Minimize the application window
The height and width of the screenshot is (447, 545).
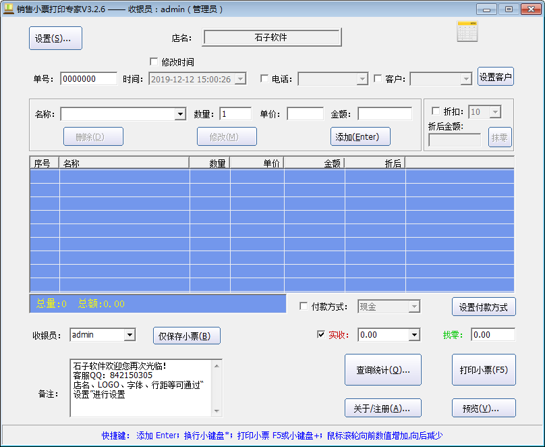(486, 9)
